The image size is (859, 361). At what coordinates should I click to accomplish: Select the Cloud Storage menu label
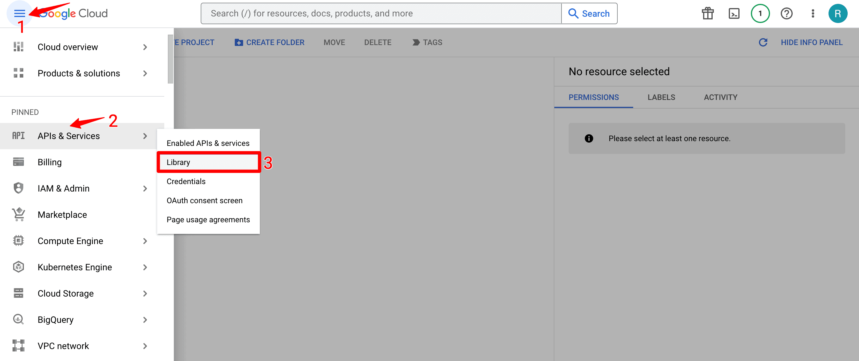66,293
